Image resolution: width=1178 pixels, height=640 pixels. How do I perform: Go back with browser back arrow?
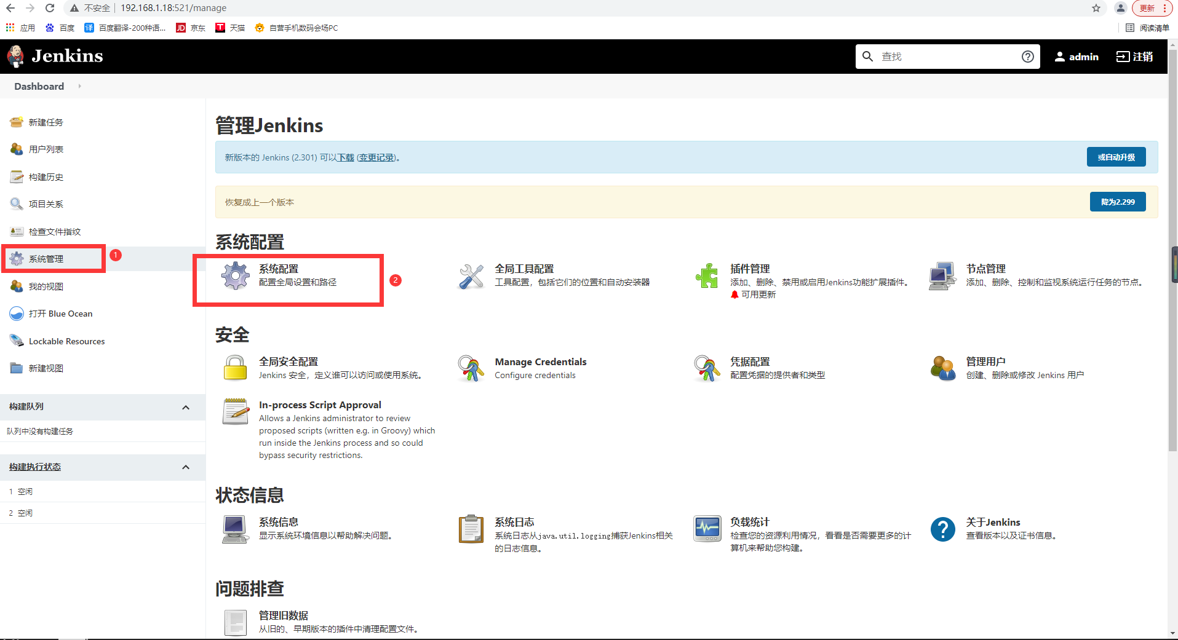10,8
